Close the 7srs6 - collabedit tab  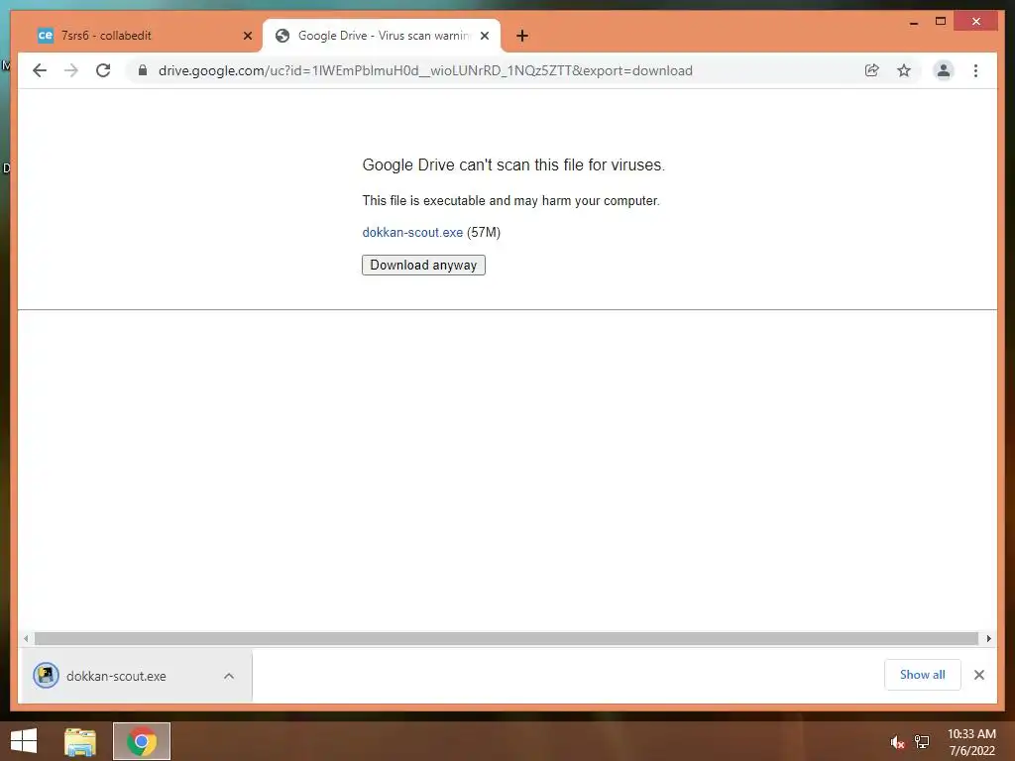pos(247,36)
